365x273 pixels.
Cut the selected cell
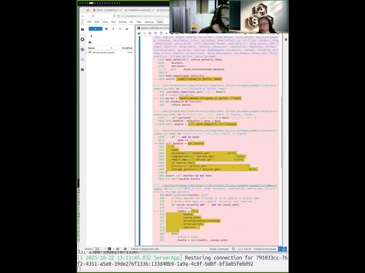point(150,34)
